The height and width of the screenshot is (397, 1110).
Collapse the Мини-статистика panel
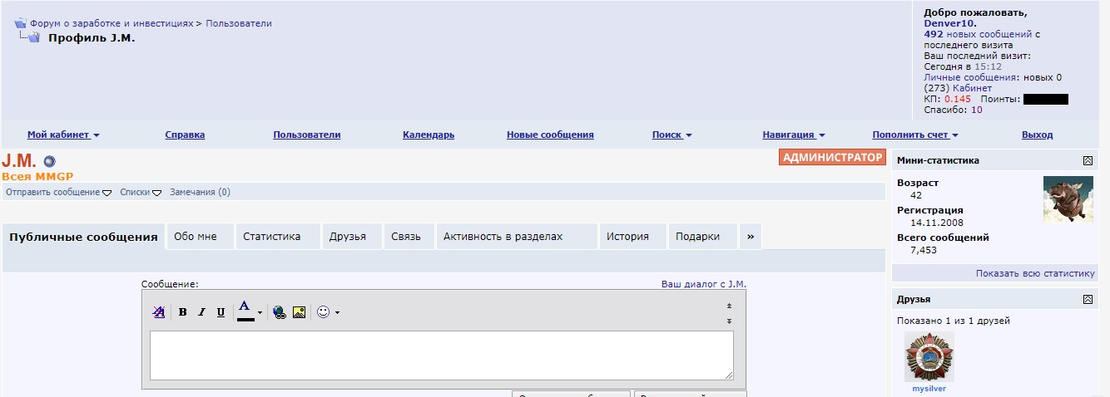click(1088, 160)
